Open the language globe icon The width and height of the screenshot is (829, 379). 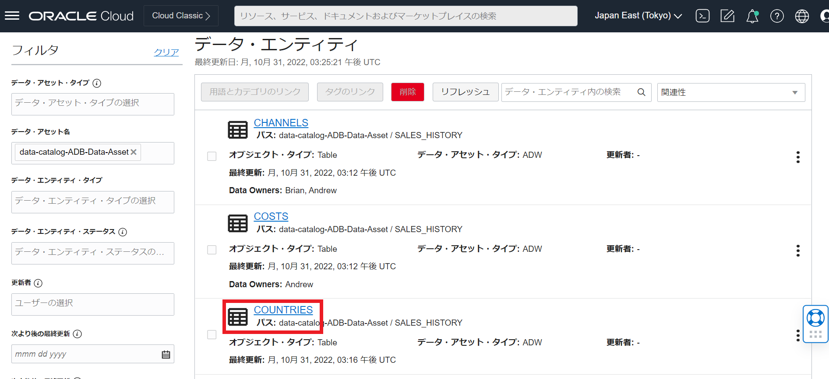click(x=802, y=17)
